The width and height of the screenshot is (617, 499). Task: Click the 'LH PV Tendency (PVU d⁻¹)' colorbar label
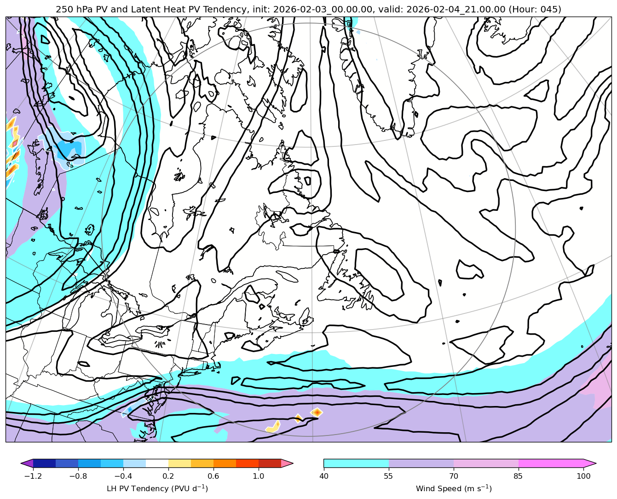tap(157, 488)
